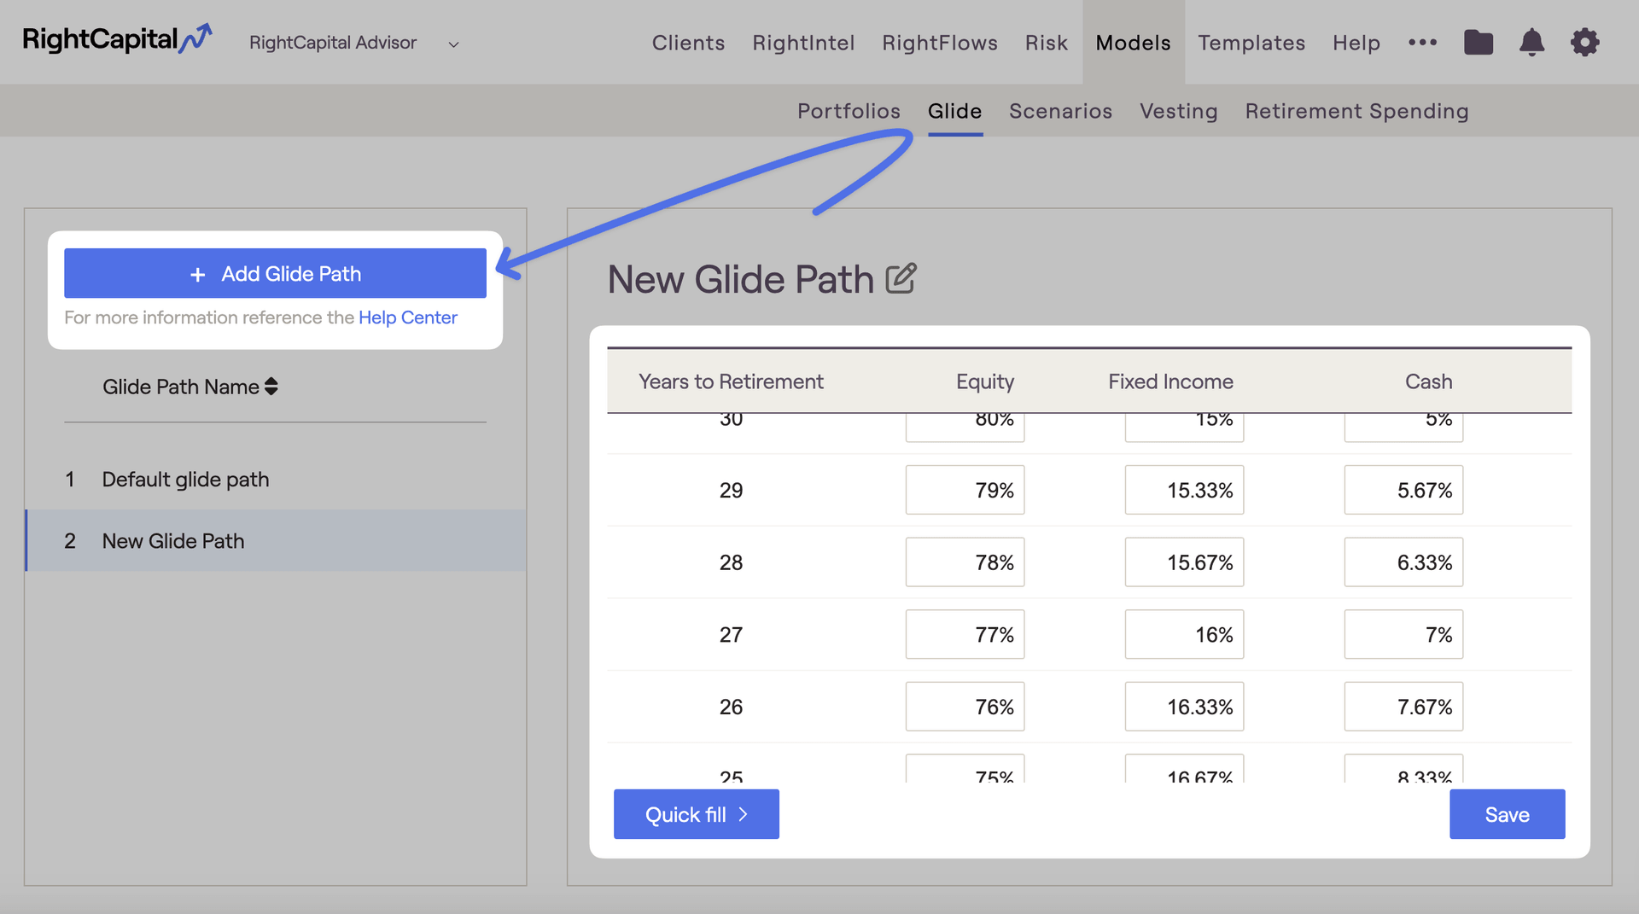Image resolution: width=1639 pixels, height=914 pixels.
Task: Click the Fixed Income column header
Action: 1170,381
